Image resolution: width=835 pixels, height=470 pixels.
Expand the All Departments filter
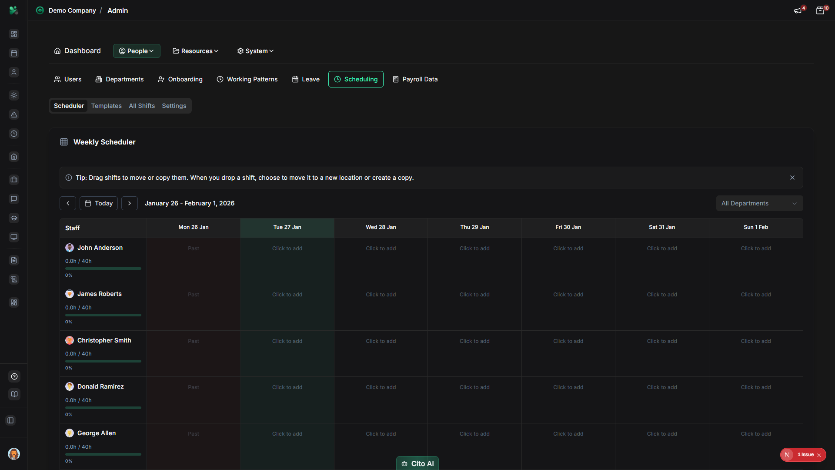coord(759,203)
